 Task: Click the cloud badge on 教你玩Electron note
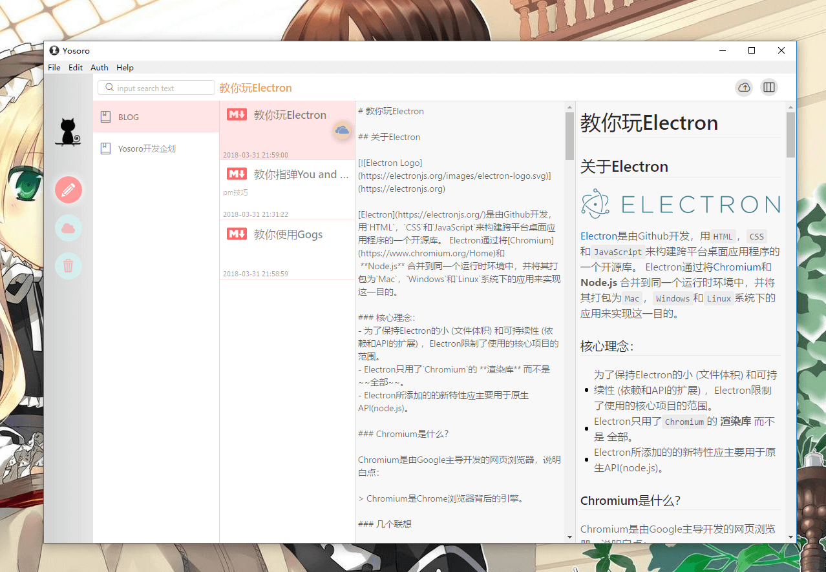pyautogui.click(x=342, y=130)
